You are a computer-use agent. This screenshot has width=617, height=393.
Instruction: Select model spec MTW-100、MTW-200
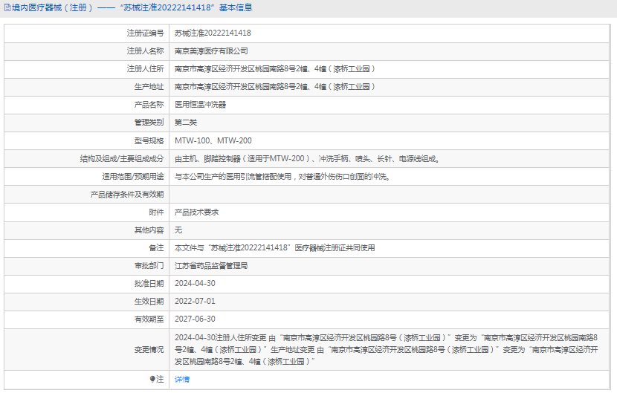click(x=213, y=141)
